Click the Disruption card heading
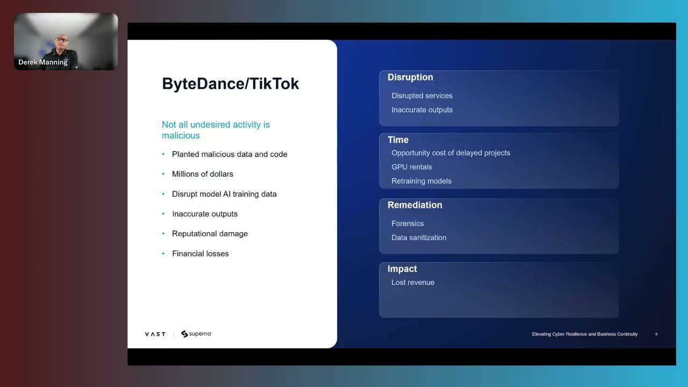 (x=410, y=77)
